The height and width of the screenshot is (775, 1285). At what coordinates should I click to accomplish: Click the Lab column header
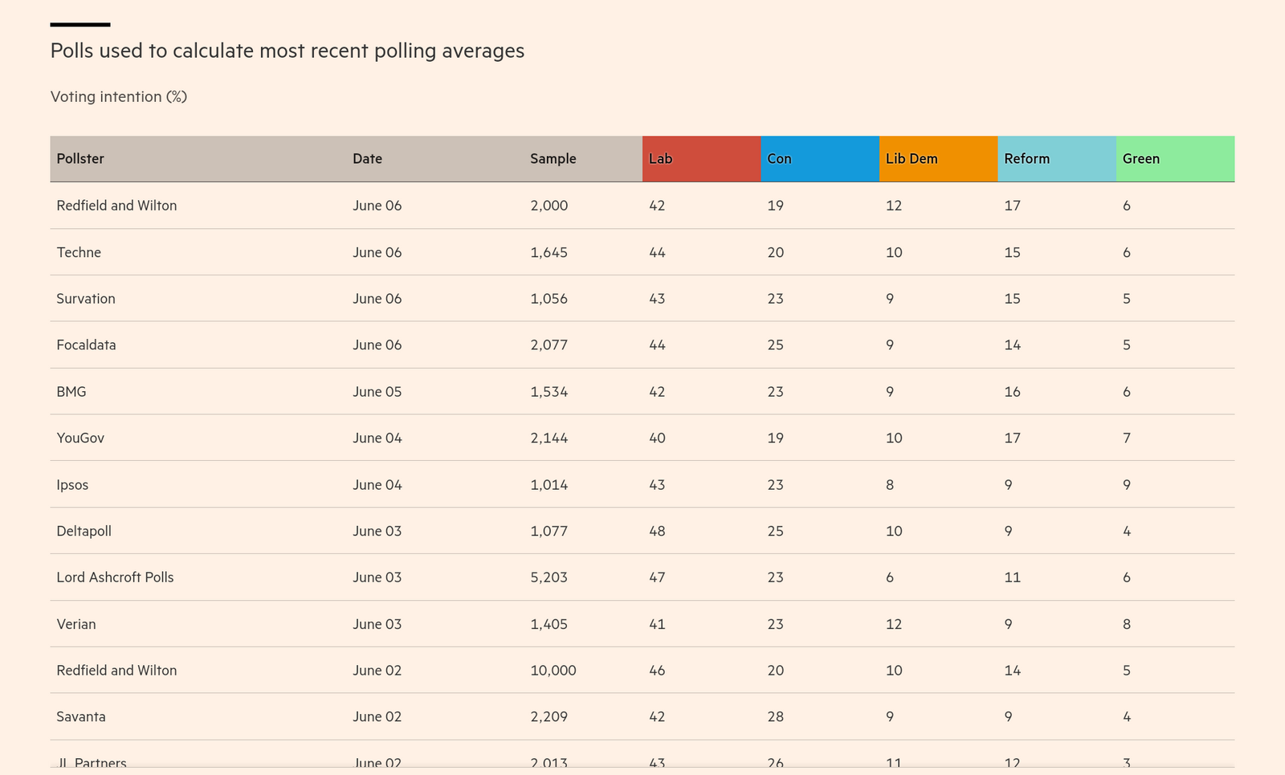click(x=661, y=159)
